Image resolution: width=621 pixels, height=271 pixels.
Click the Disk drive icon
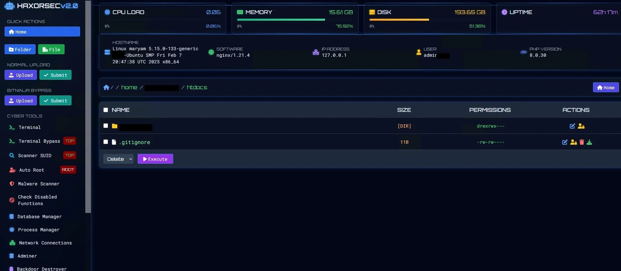tap(372, 12)
